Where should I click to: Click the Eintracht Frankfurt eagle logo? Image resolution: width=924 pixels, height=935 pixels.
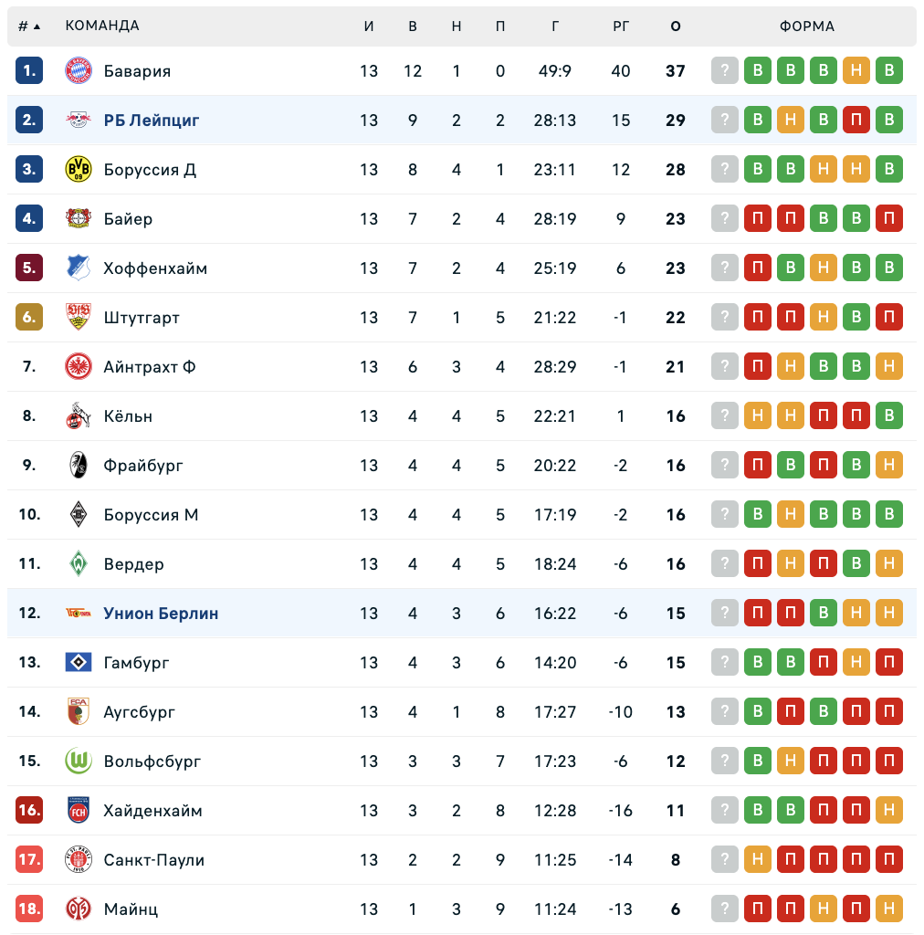pyautogui.click(x=79, y=367)
